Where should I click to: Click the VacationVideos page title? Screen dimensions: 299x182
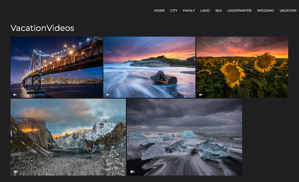[42, 28]
